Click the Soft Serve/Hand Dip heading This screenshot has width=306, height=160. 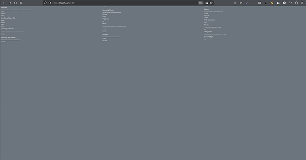click(x=8, y=18)
